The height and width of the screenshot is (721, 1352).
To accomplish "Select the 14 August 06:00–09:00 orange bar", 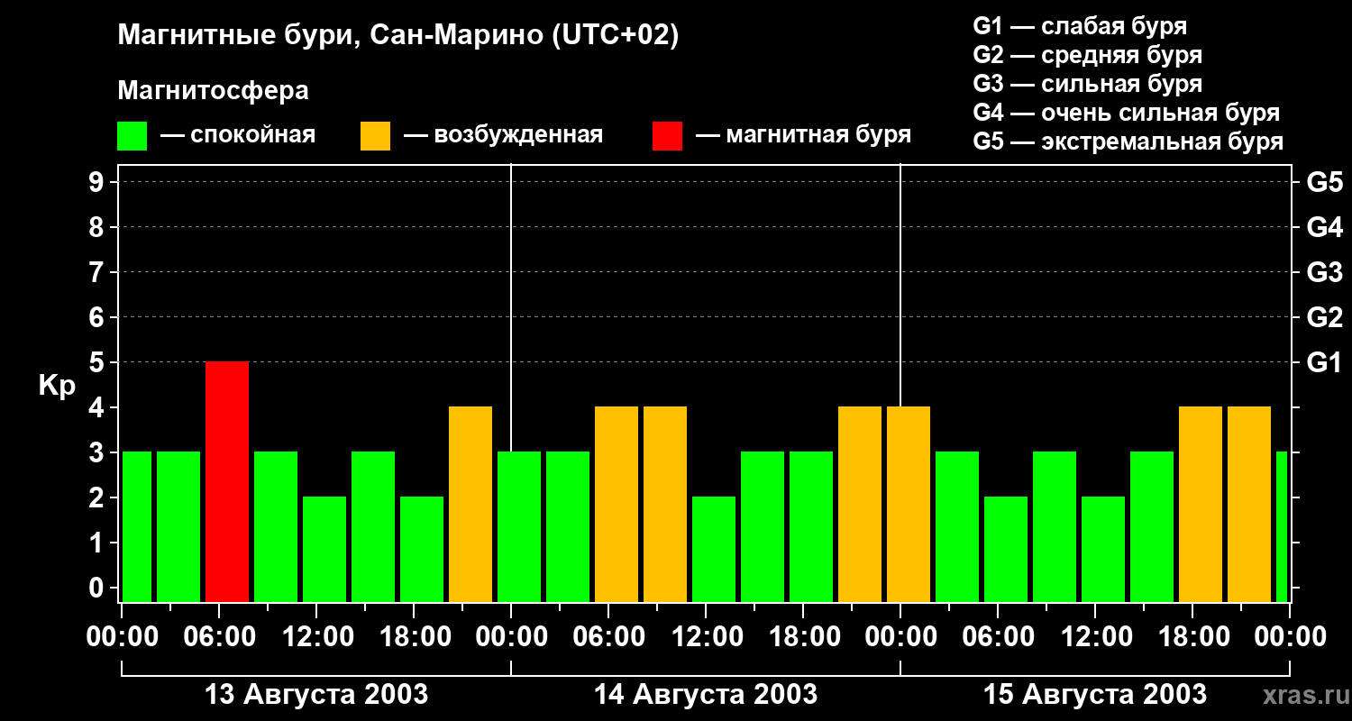I will tap(617, 505).
